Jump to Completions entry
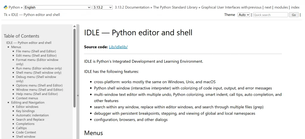305x139 pixels. pos(25,124)
